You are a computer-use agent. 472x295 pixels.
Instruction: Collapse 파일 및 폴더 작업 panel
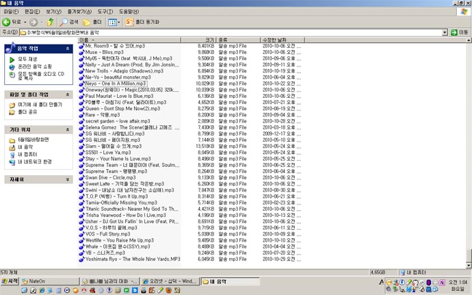click(68, 94)
